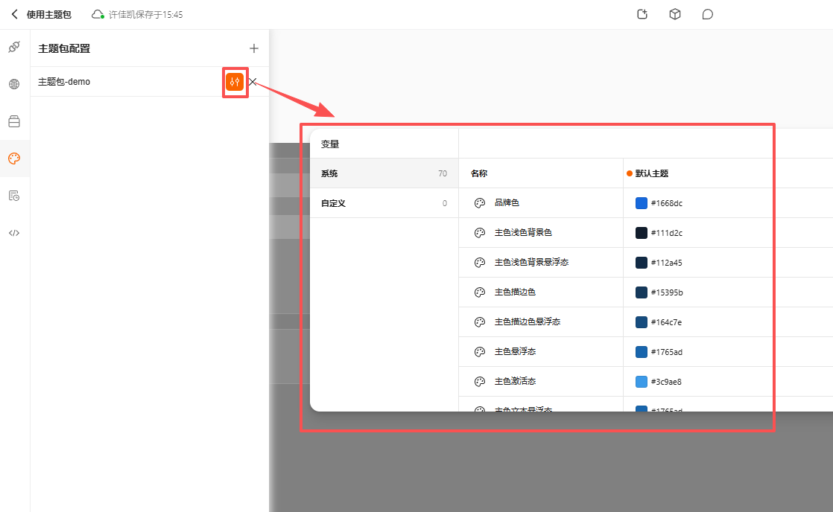The width and height of the screenshot is (833, 512).
Task: Click the storage box icon in sidebar
Action: click(13, 121)
